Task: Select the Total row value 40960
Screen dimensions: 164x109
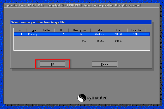Action: [x=100, y=41]
